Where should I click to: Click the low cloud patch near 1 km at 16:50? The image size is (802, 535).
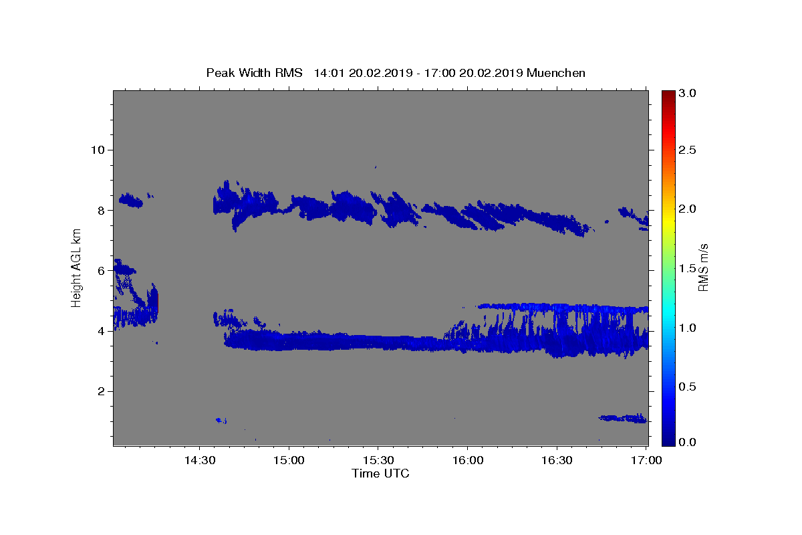[624, 418]
